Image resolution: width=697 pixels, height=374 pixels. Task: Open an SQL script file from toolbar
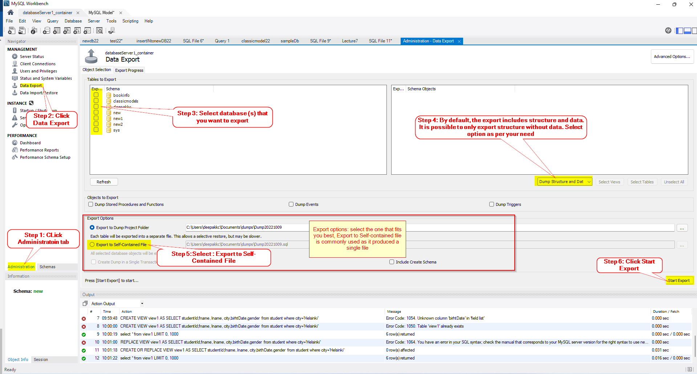click(22, 31)
